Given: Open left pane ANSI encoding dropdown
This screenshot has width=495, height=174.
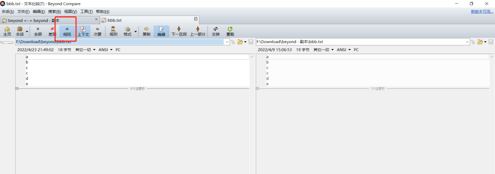Looking at the screenshot, I should [x=106, y=50].
